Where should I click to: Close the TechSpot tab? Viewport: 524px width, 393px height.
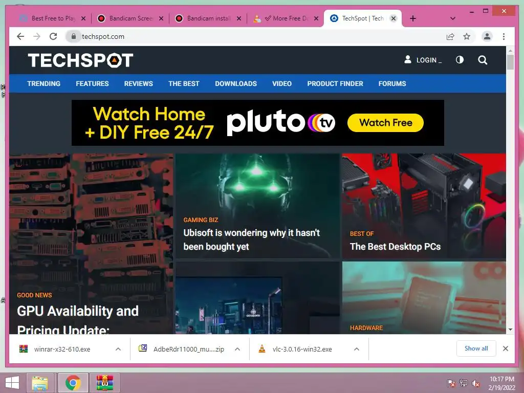click(x=394, y=18)
